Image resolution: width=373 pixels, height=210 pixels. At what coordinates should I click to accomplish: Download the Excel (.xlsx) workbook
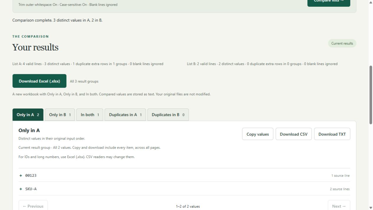click(x=40, y=81)
